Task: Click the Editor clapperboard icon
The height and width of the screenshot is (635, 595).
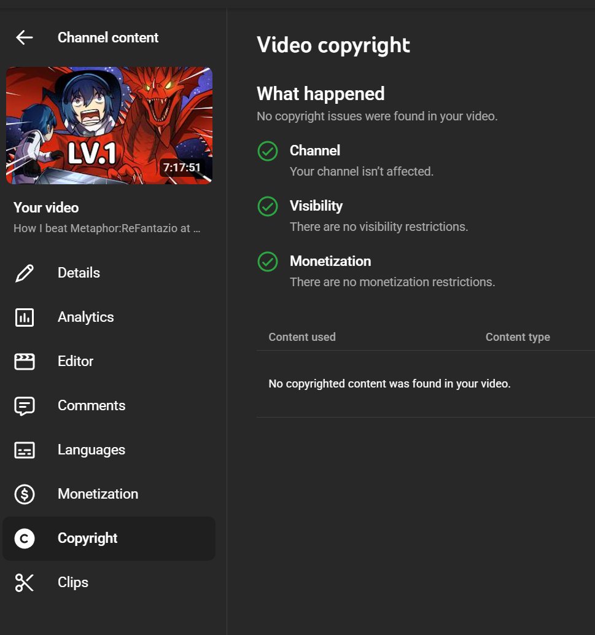Action: click(x=25, y=361)
